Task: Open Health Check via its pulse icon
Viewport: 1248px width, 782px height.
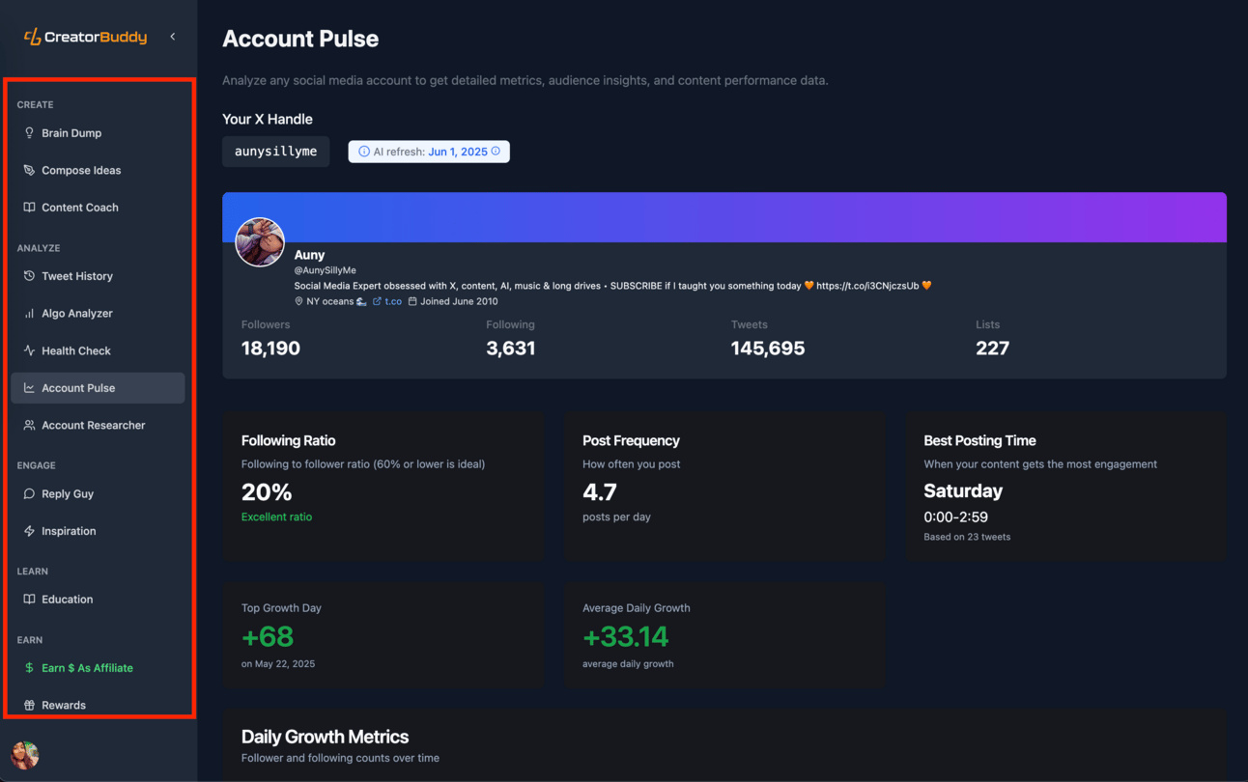Action: [x=29, y=350]
